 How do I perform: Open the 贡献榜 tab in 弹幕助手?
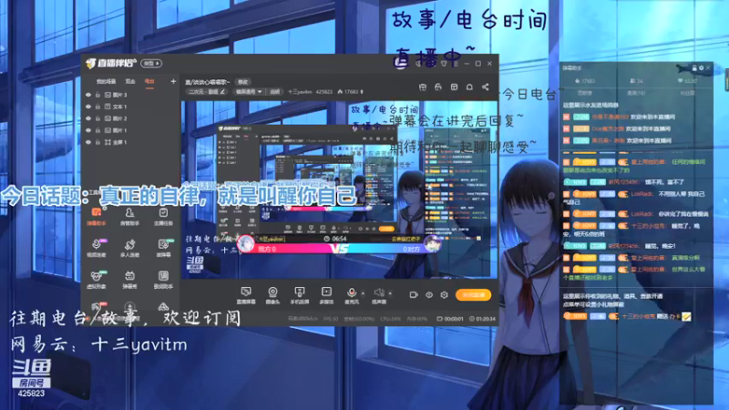584,93
